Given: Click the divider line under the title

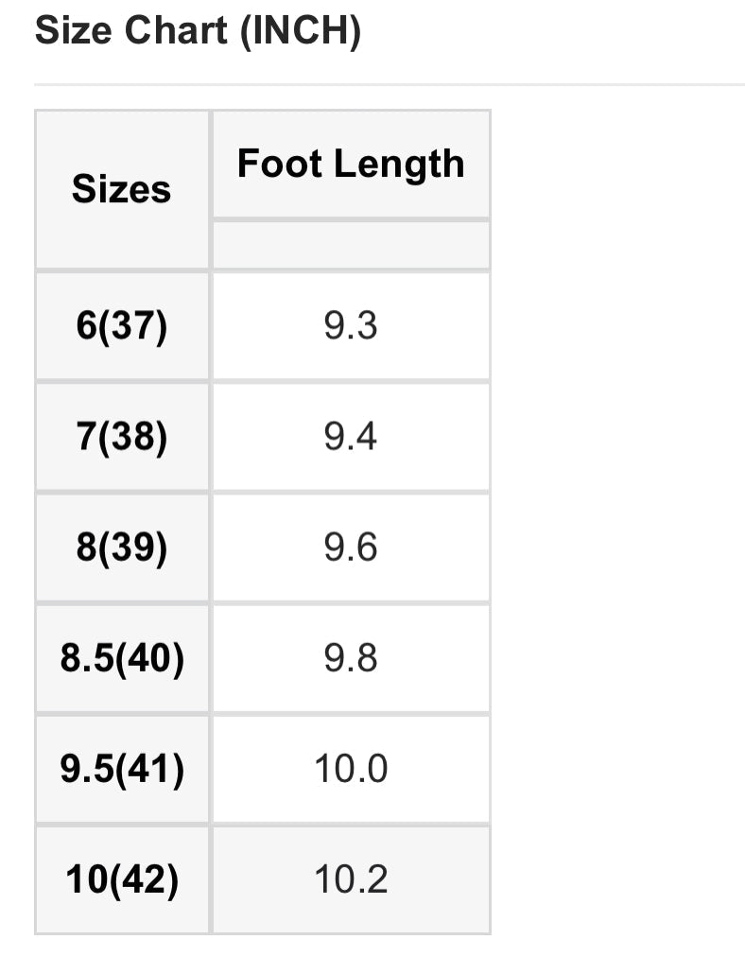Looking at the screenshot, I should pyautogui.click(x=389, y=85).
